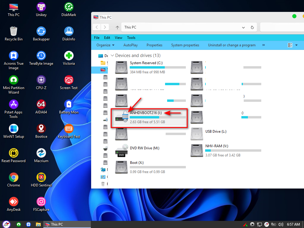Open Chrome browser shortcut
Screen dimensions: 304x228
[x=14, y=180]
